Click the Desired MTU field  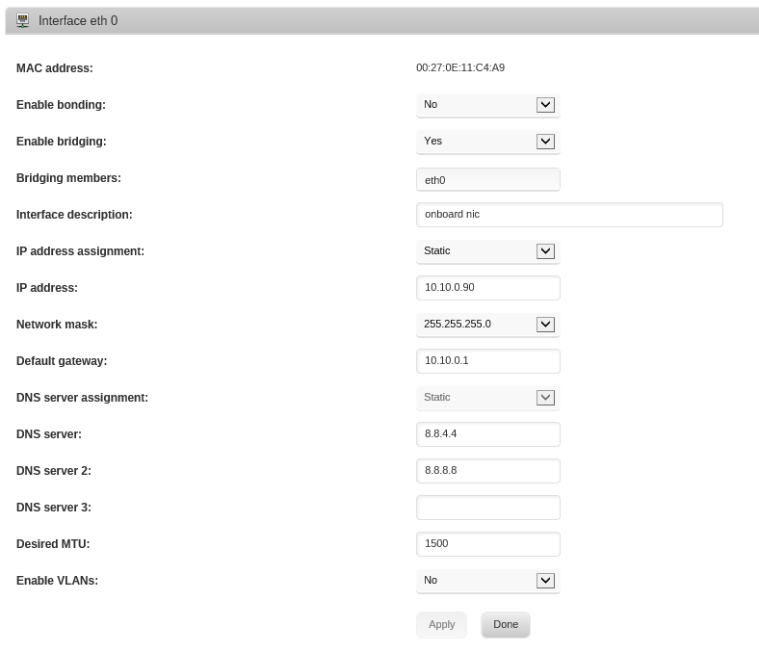pyautogui.click(x=488, y=543)
